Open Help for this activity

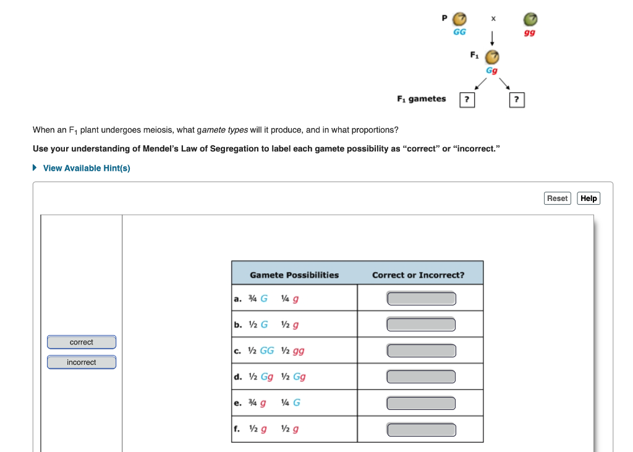pyautogui.click(x=588, y=198)
